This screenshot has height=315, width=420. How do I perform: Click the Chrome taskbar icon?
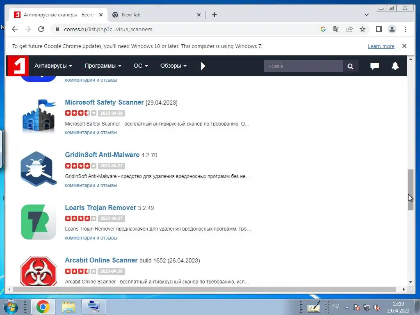43,307
